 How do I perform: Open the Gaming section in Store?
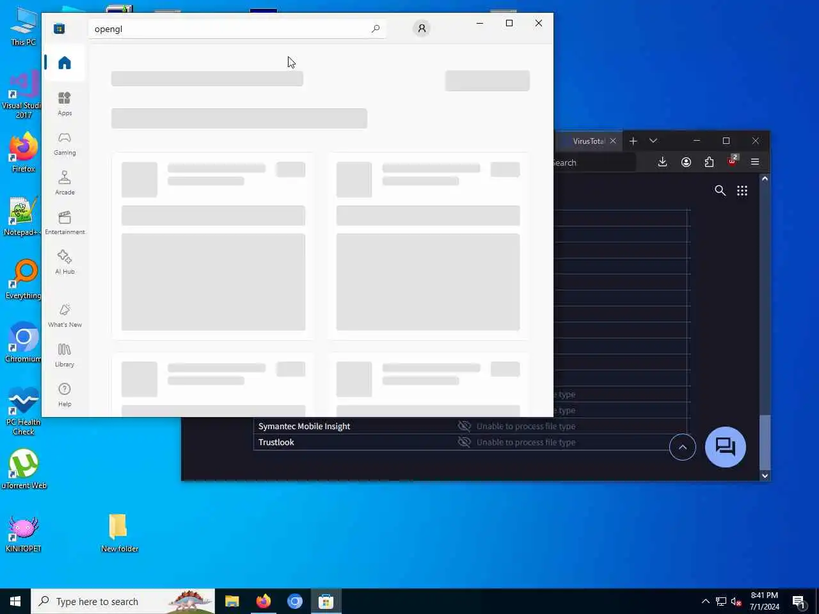[65, 143]
